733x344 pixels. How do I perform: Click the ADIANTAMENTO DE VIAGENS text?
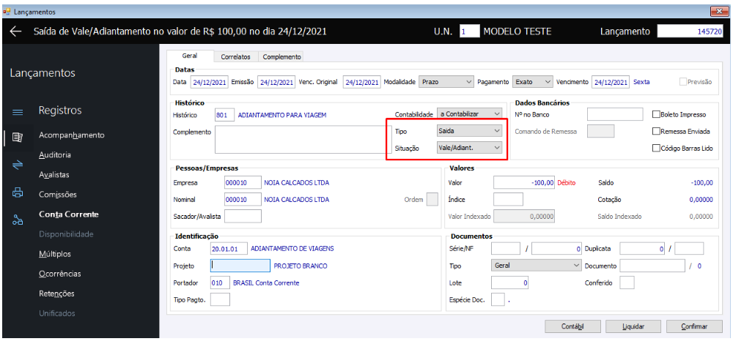coord(292,249)
